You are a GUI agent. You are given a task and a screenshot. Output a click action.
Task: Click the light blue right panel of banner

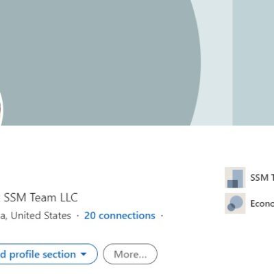point(253,63)
